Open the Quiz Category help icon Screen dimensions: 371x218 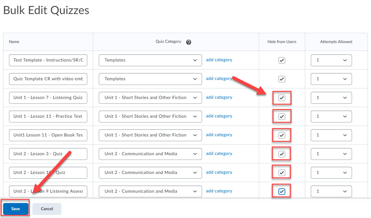tap(189, 42)
